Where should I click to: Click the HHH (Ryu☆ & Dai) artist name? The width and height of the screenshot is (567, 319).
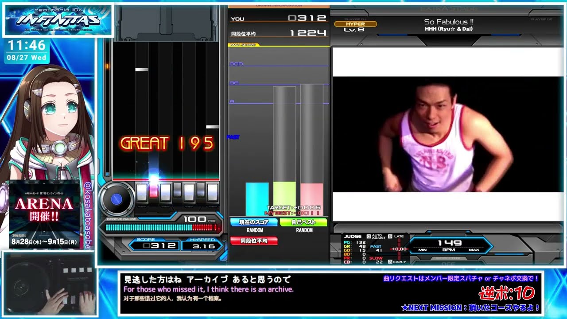(x=449, y=29)
